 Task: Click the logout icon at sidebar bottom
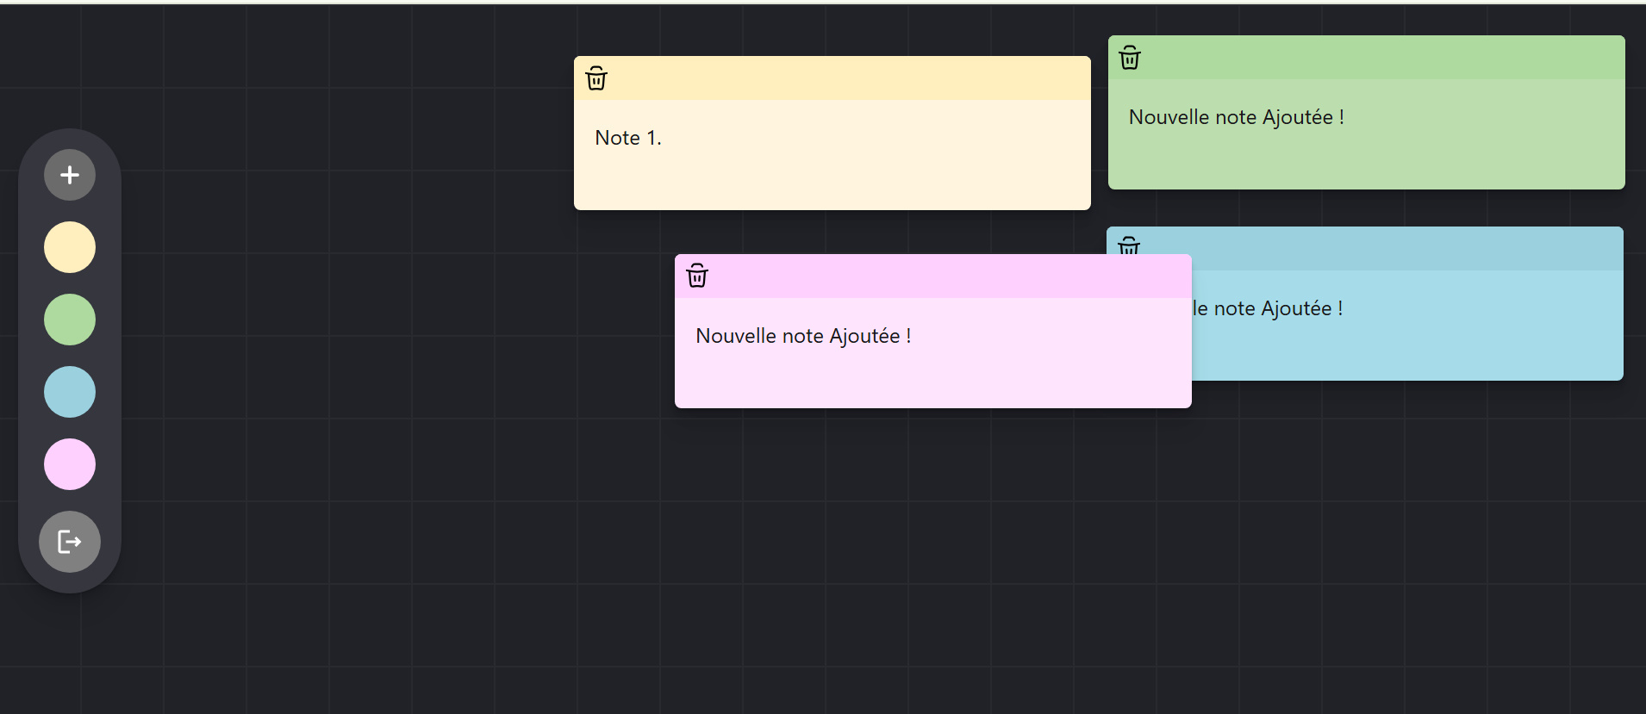pyautogui.click(x=69, y=541)
